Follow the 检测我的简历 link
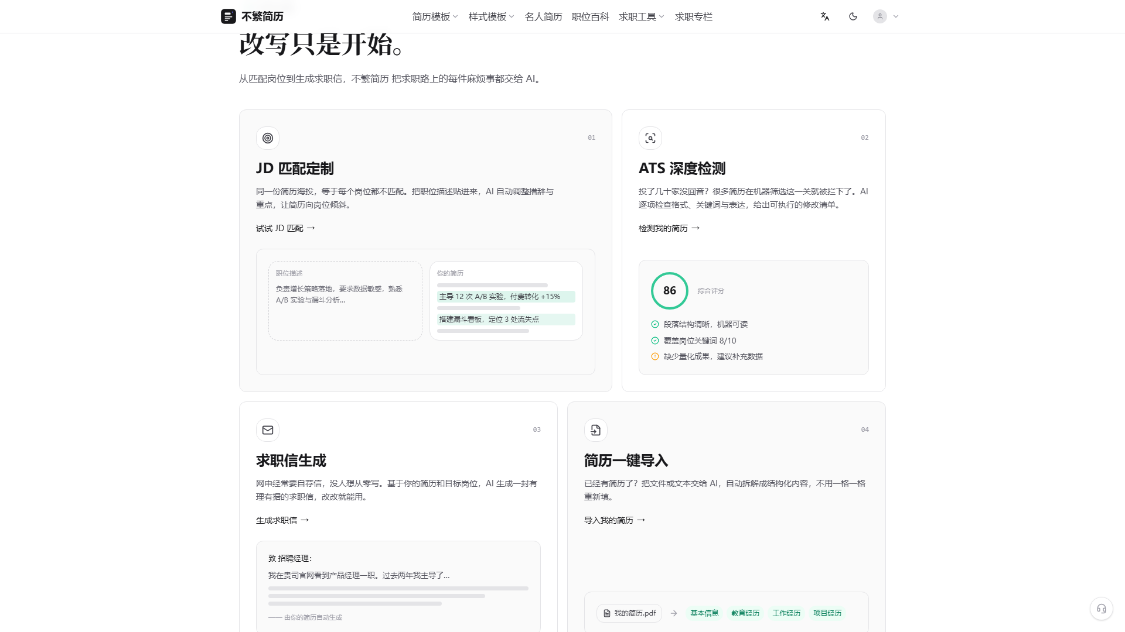The height and width of the screenshot is (632, 1125). tap(669, 228)
